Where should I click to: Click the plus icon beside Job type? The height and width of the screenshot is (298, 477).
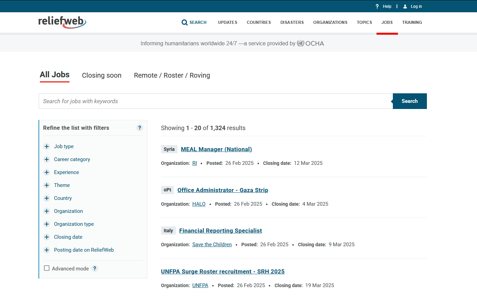(47, 146)
